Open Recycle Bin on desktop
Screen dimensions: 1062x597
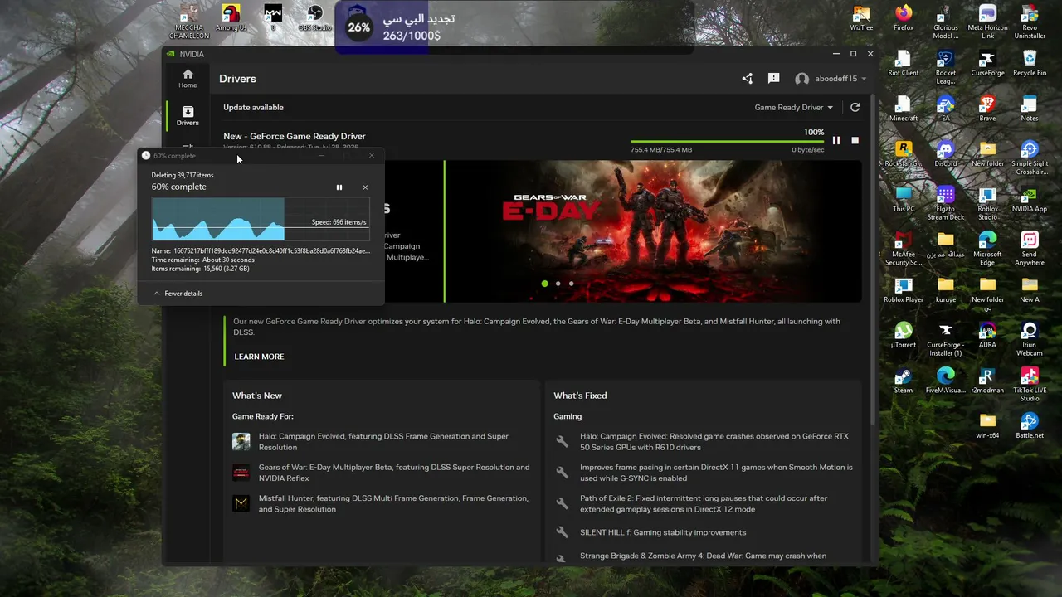[x=1030, y=64]
